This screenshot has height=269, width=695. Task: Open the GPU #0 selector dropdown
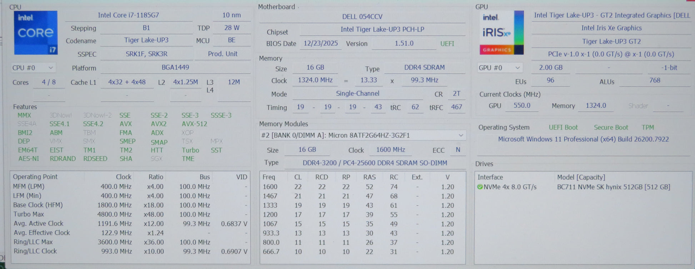point(499,68)
